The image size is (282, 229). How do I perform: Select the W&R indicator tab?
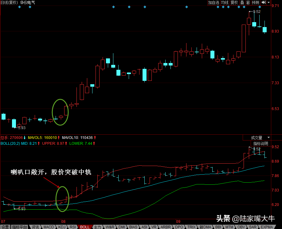[110, 227]
